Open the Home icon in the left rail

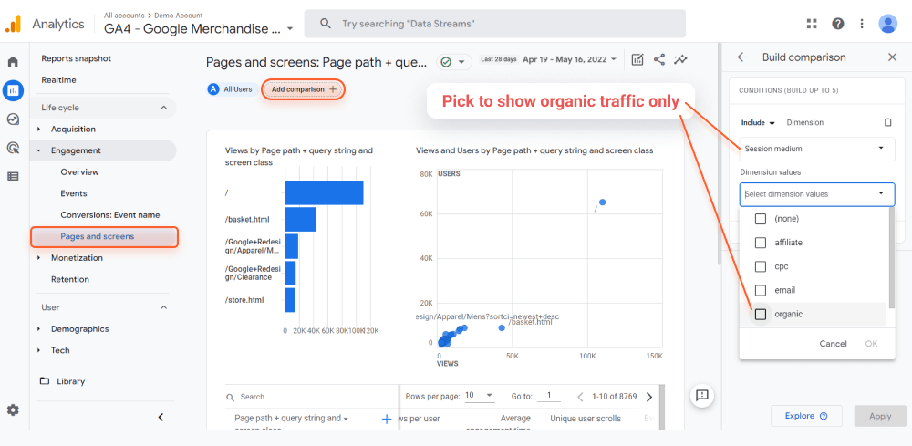[x=13, y=62]
